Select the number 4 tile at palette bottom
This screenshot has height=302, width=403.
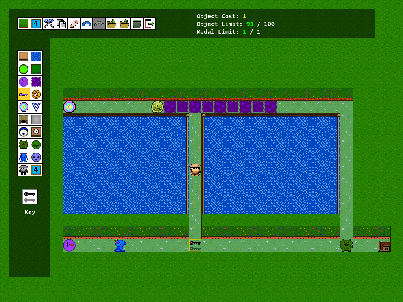click(x=36, y=170)
